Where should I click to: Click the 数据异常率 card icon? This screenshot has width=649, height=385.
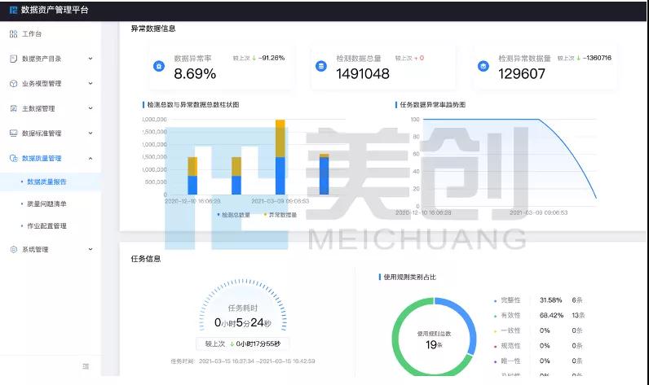pyautogui.click(x=158, y=66)
